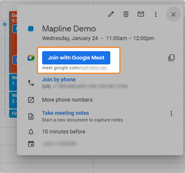The image size is (185, 173).
Task: Click the blue event color square
Action: [x=31, y=29]
